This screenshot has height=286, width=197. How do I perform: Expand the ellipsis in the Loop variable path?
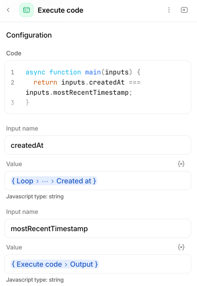point(45,181)
